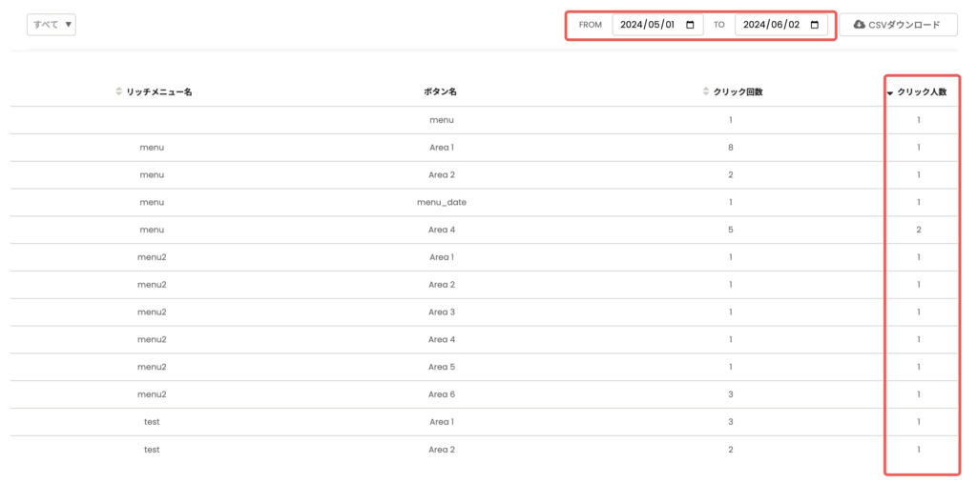Toggle the クリック人数 descending sort arrow
This screenshot has height=483, width=977.
[x=890, y=93]
